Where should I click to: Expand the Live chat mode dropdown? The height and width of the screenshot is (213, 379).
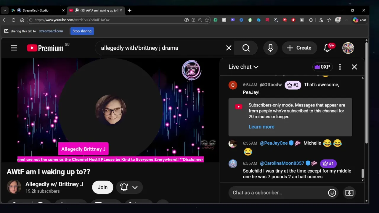pyautogui.click(x=243, y=67)
